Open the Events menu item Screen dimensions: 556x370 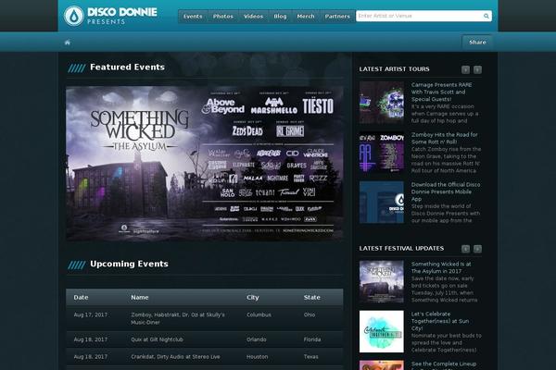point(193,16)
